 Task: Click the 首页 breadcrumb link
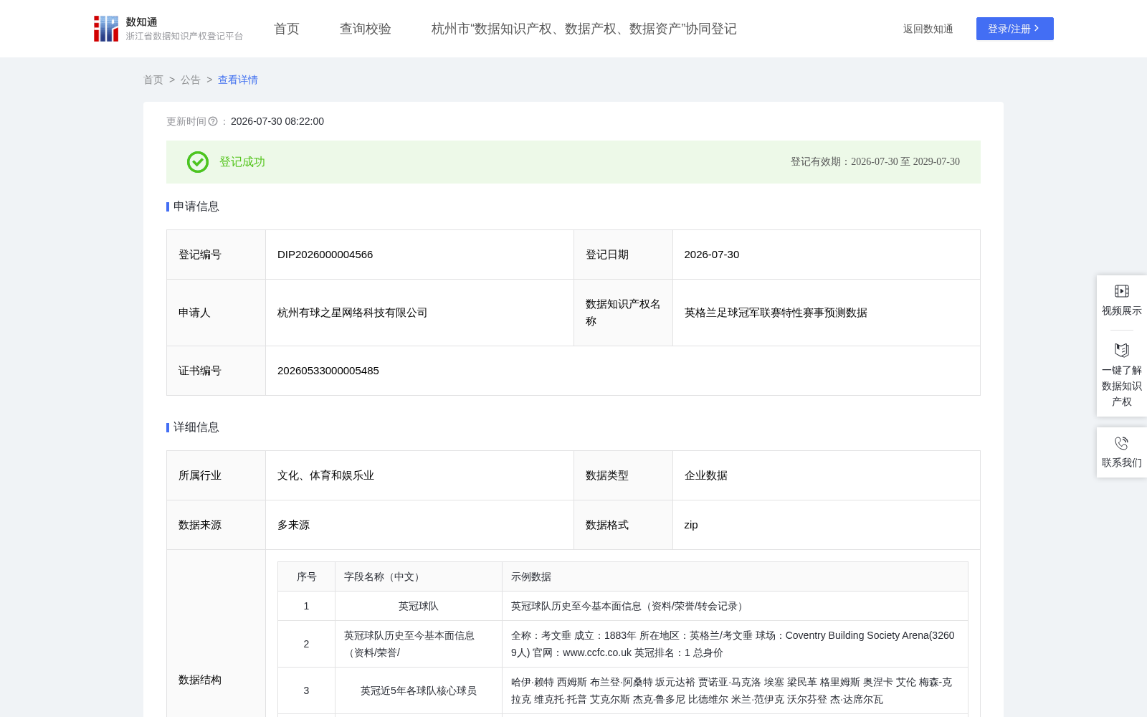[x=153, y=80]
